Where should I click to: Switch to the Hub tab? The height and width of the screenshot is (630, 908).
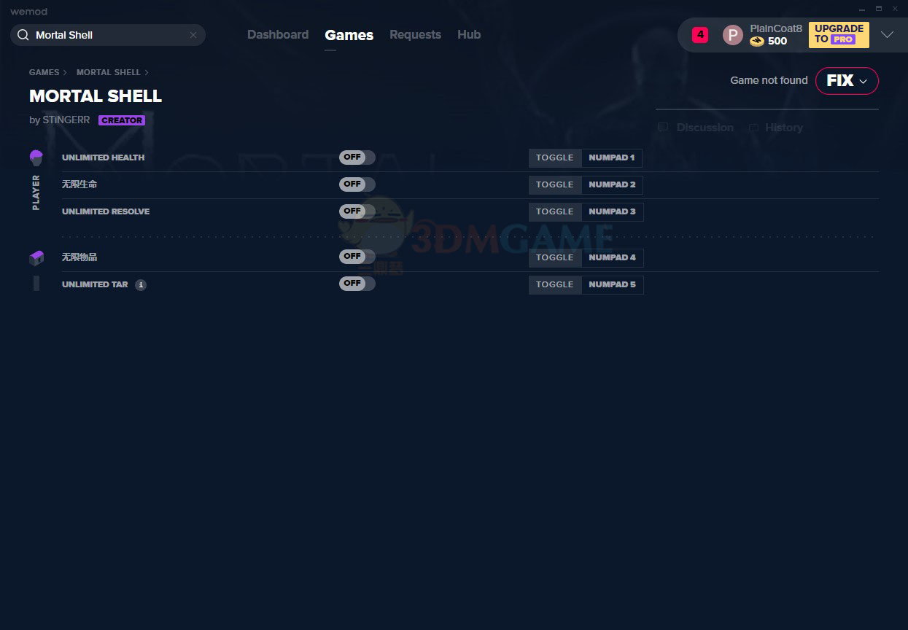[x=469, y=35]
